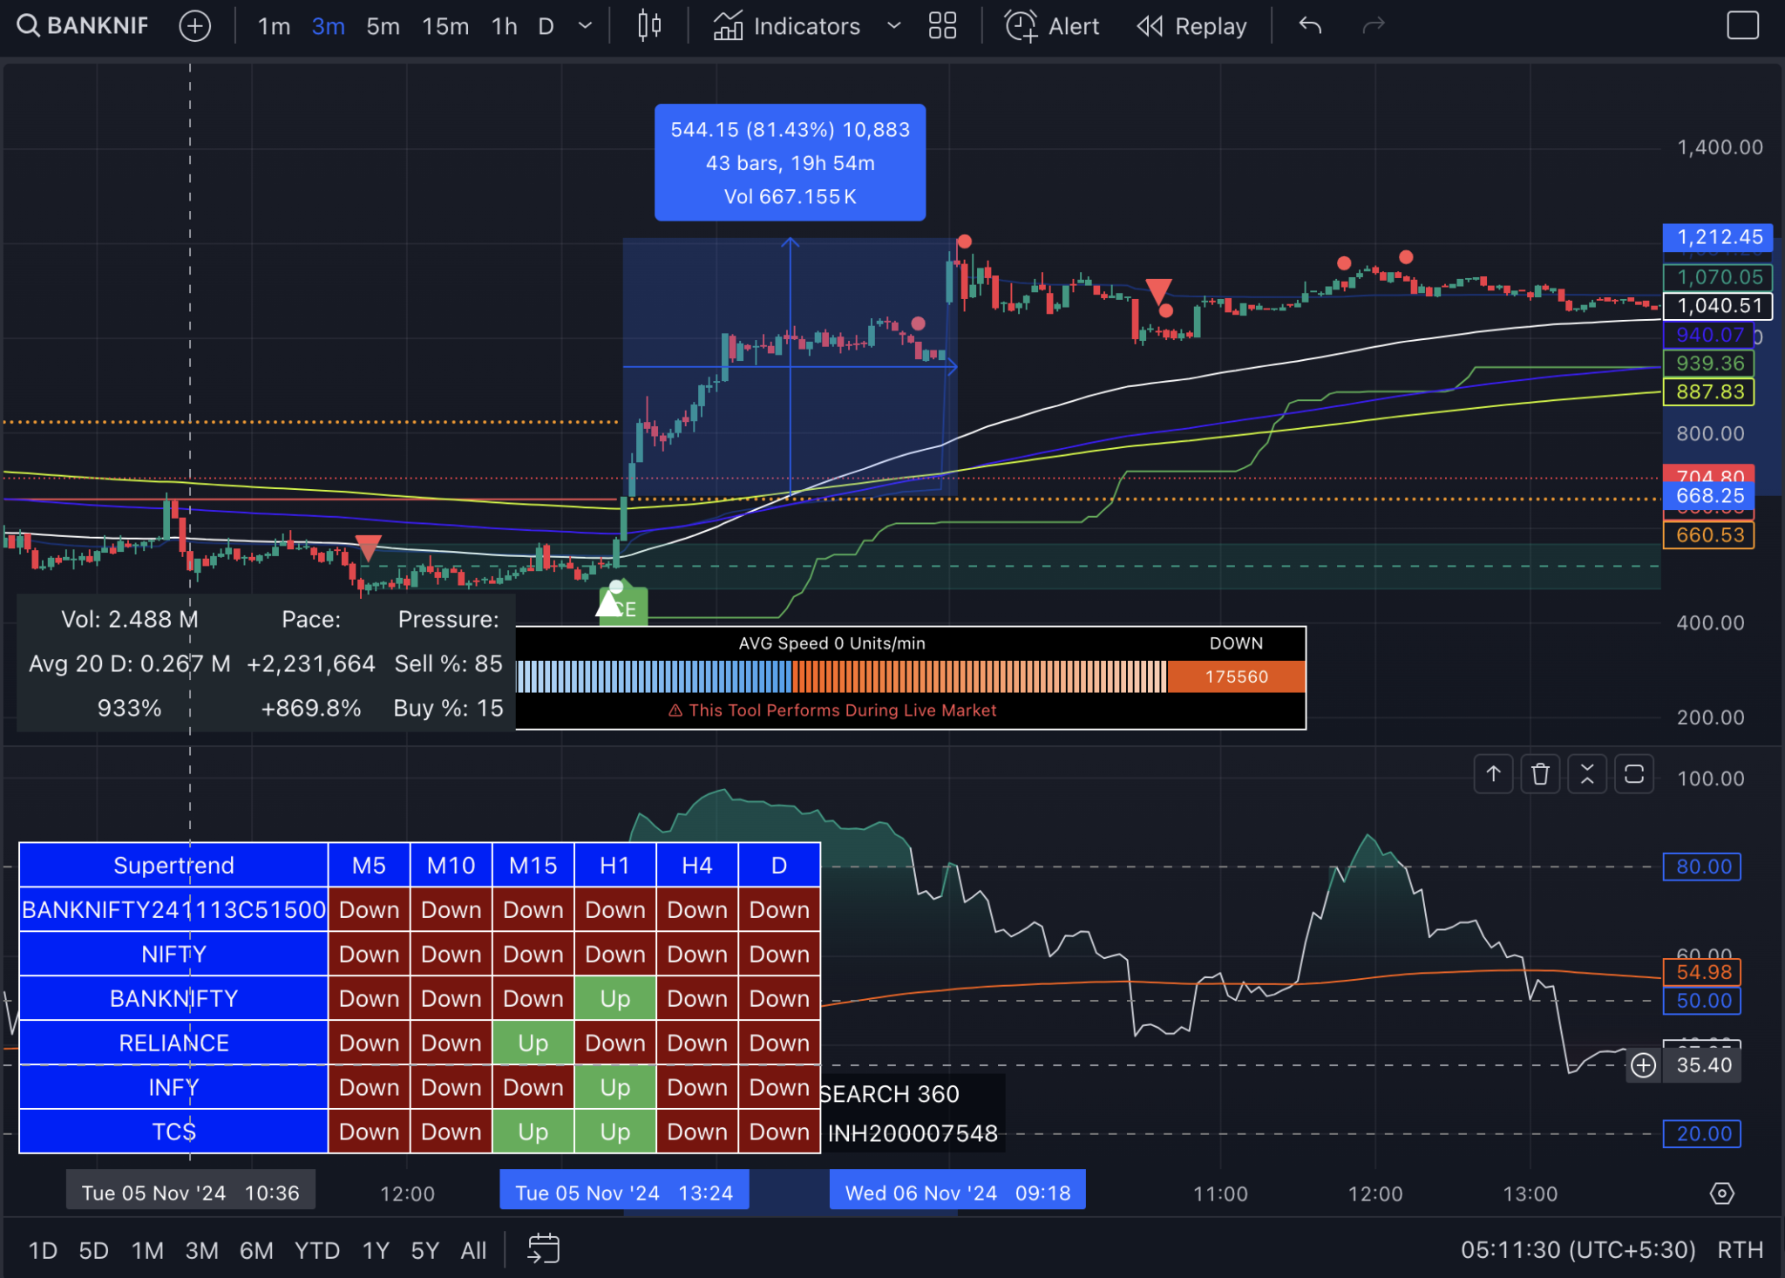Delete indicator pane with trash icon
The image size is (1785, 1278).
tap(1540, 774)
